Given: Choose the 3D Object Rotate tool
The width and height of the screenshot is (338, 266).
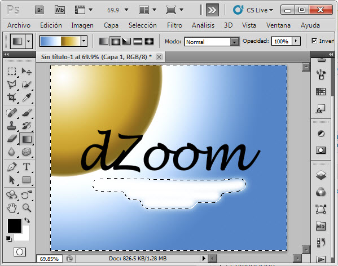Looking at the screenshot, I should (12, 195).
